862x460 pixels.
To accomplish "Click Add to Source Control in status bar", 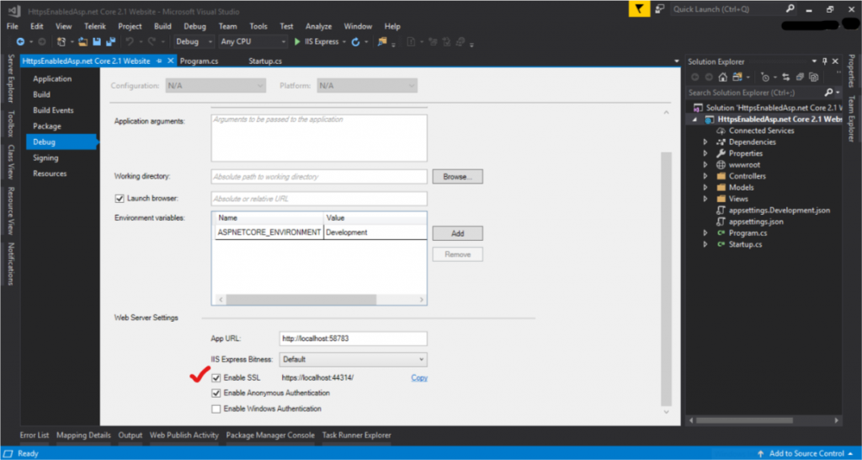I will pyautogui.click(x=805, y=453).
